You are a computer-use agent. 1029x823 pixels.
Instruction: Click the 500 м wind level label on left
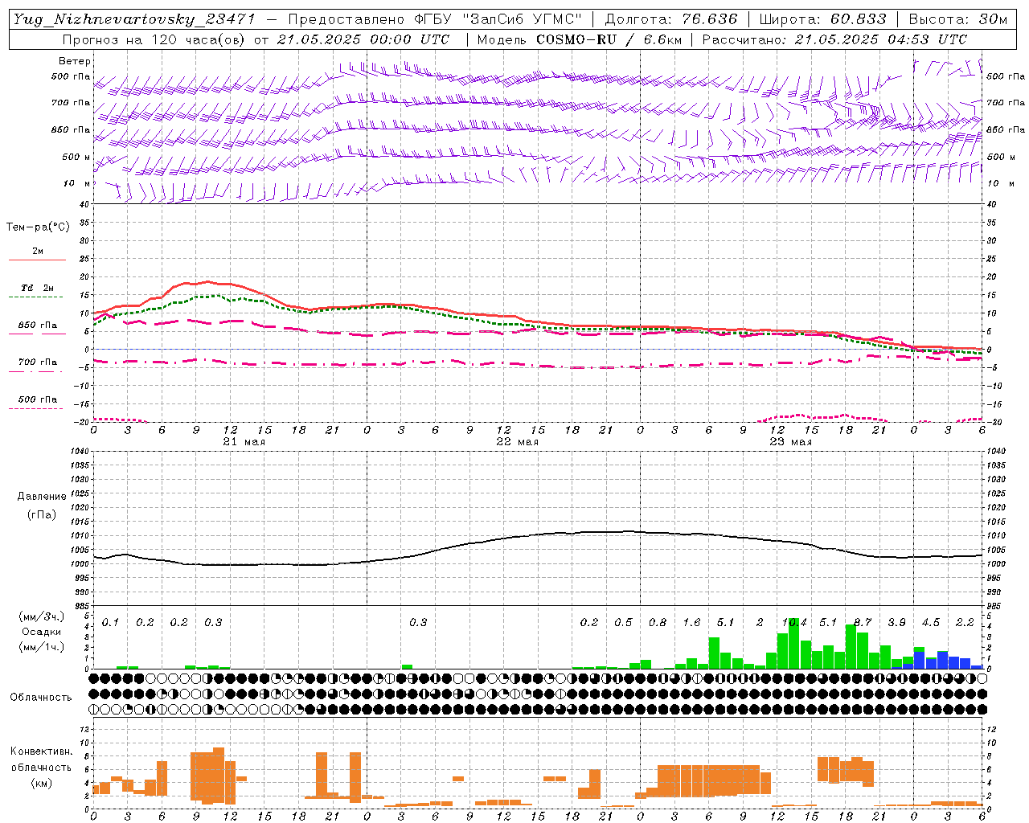click(76, 157)
